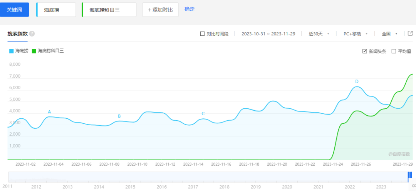This screenshot has width=416, height=191.
Task: Enable the 对比时间段 checkbox
Action: [x=203, y=34]
